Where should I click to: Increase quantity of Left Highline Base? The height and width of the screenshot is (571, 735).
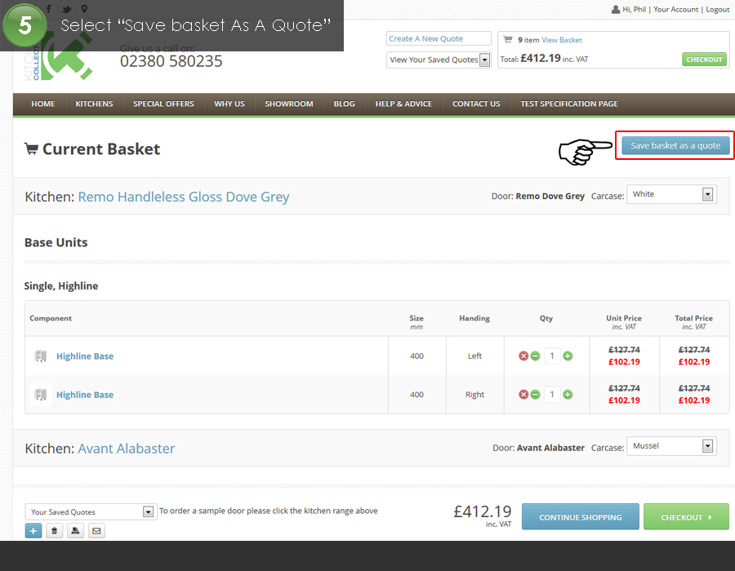[x=568, y=356]
